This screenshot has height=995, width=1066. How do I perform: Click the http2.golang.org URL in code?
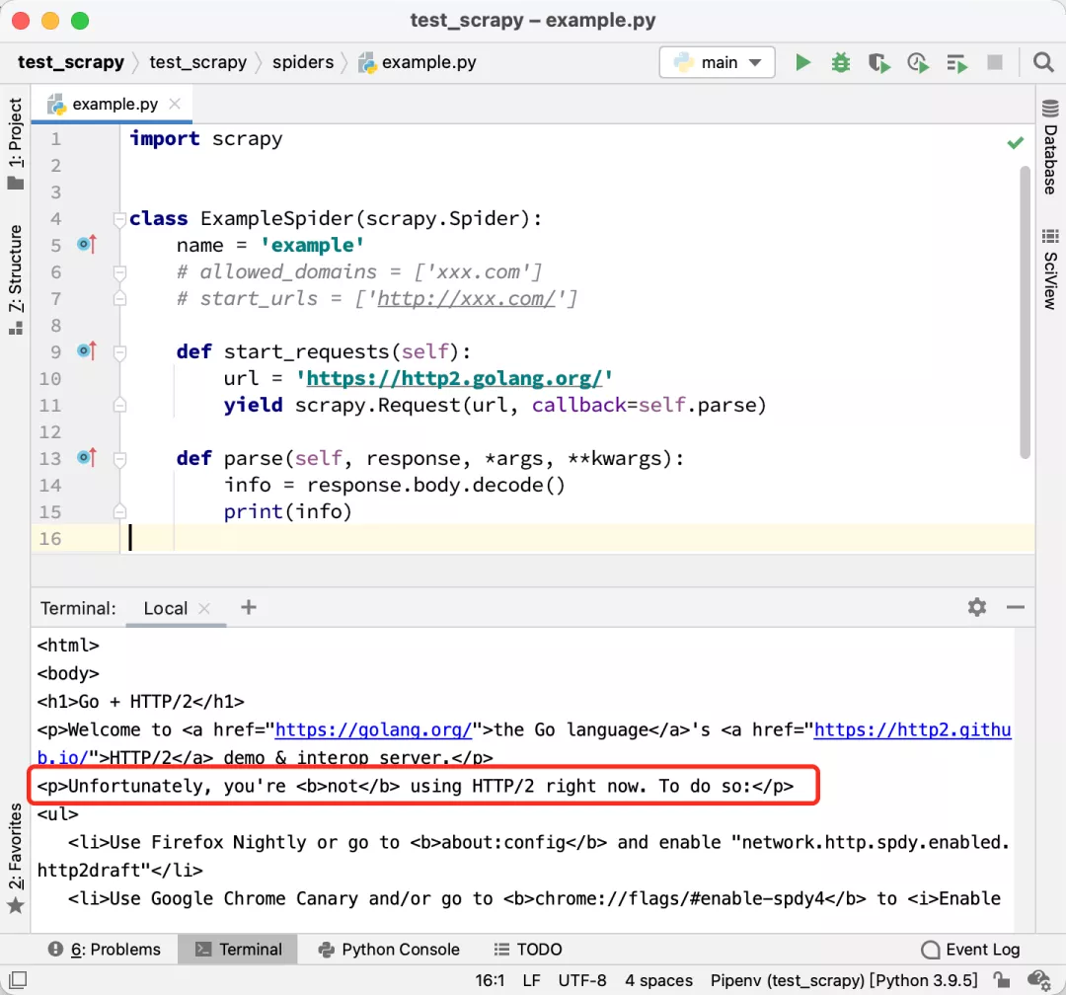coord(454,378)
